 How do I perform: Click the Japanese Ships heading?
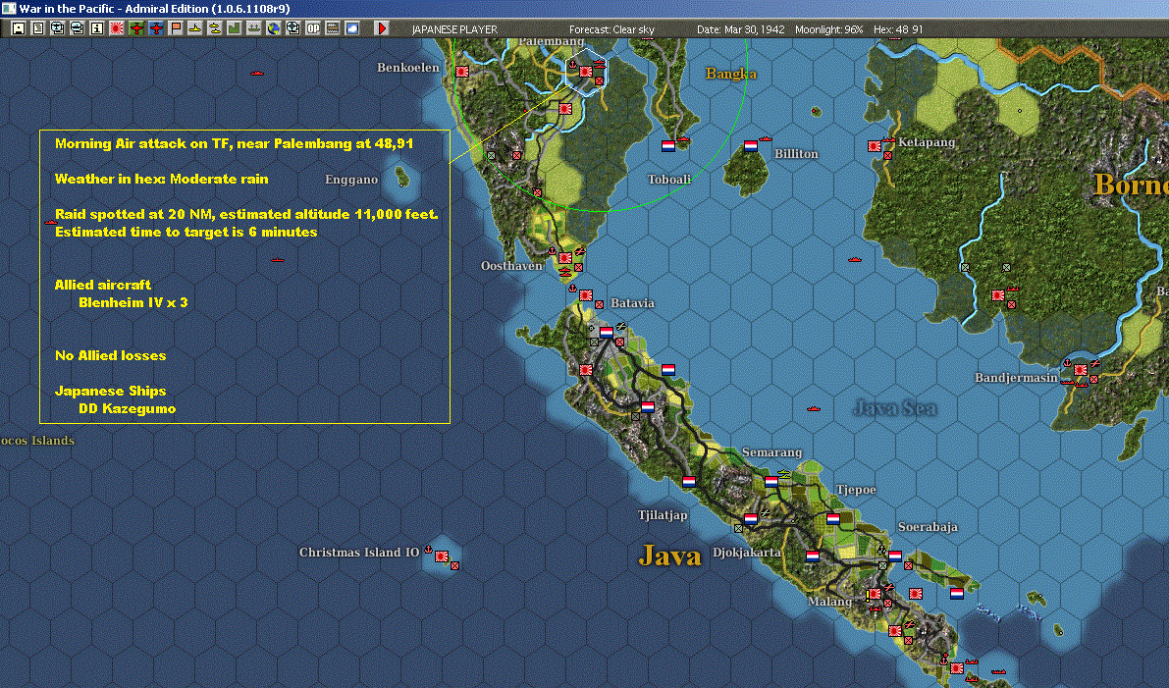point(110,391)
